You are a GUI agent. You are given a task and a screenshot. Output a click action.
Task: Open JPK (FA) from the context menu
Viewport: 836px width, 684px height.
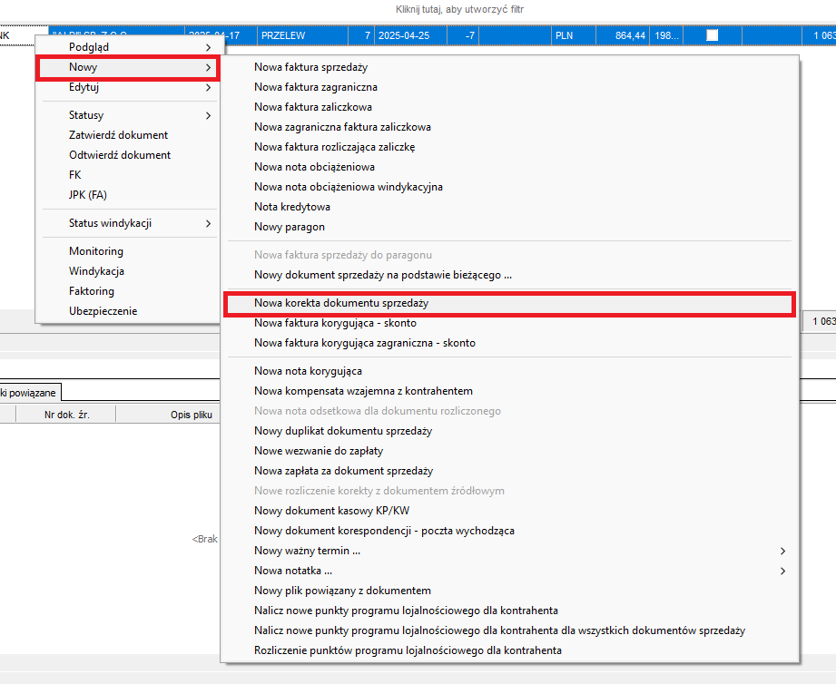pos(88,195)
